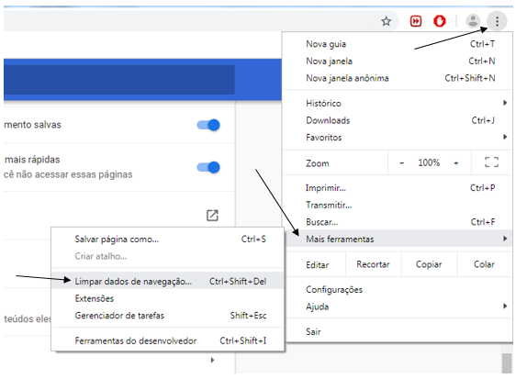The width and height of the screenshot is (516, 379).
Task: Expand the settings row arrow below the submenu
Action: pyautogui.click(x=212, y=360)
